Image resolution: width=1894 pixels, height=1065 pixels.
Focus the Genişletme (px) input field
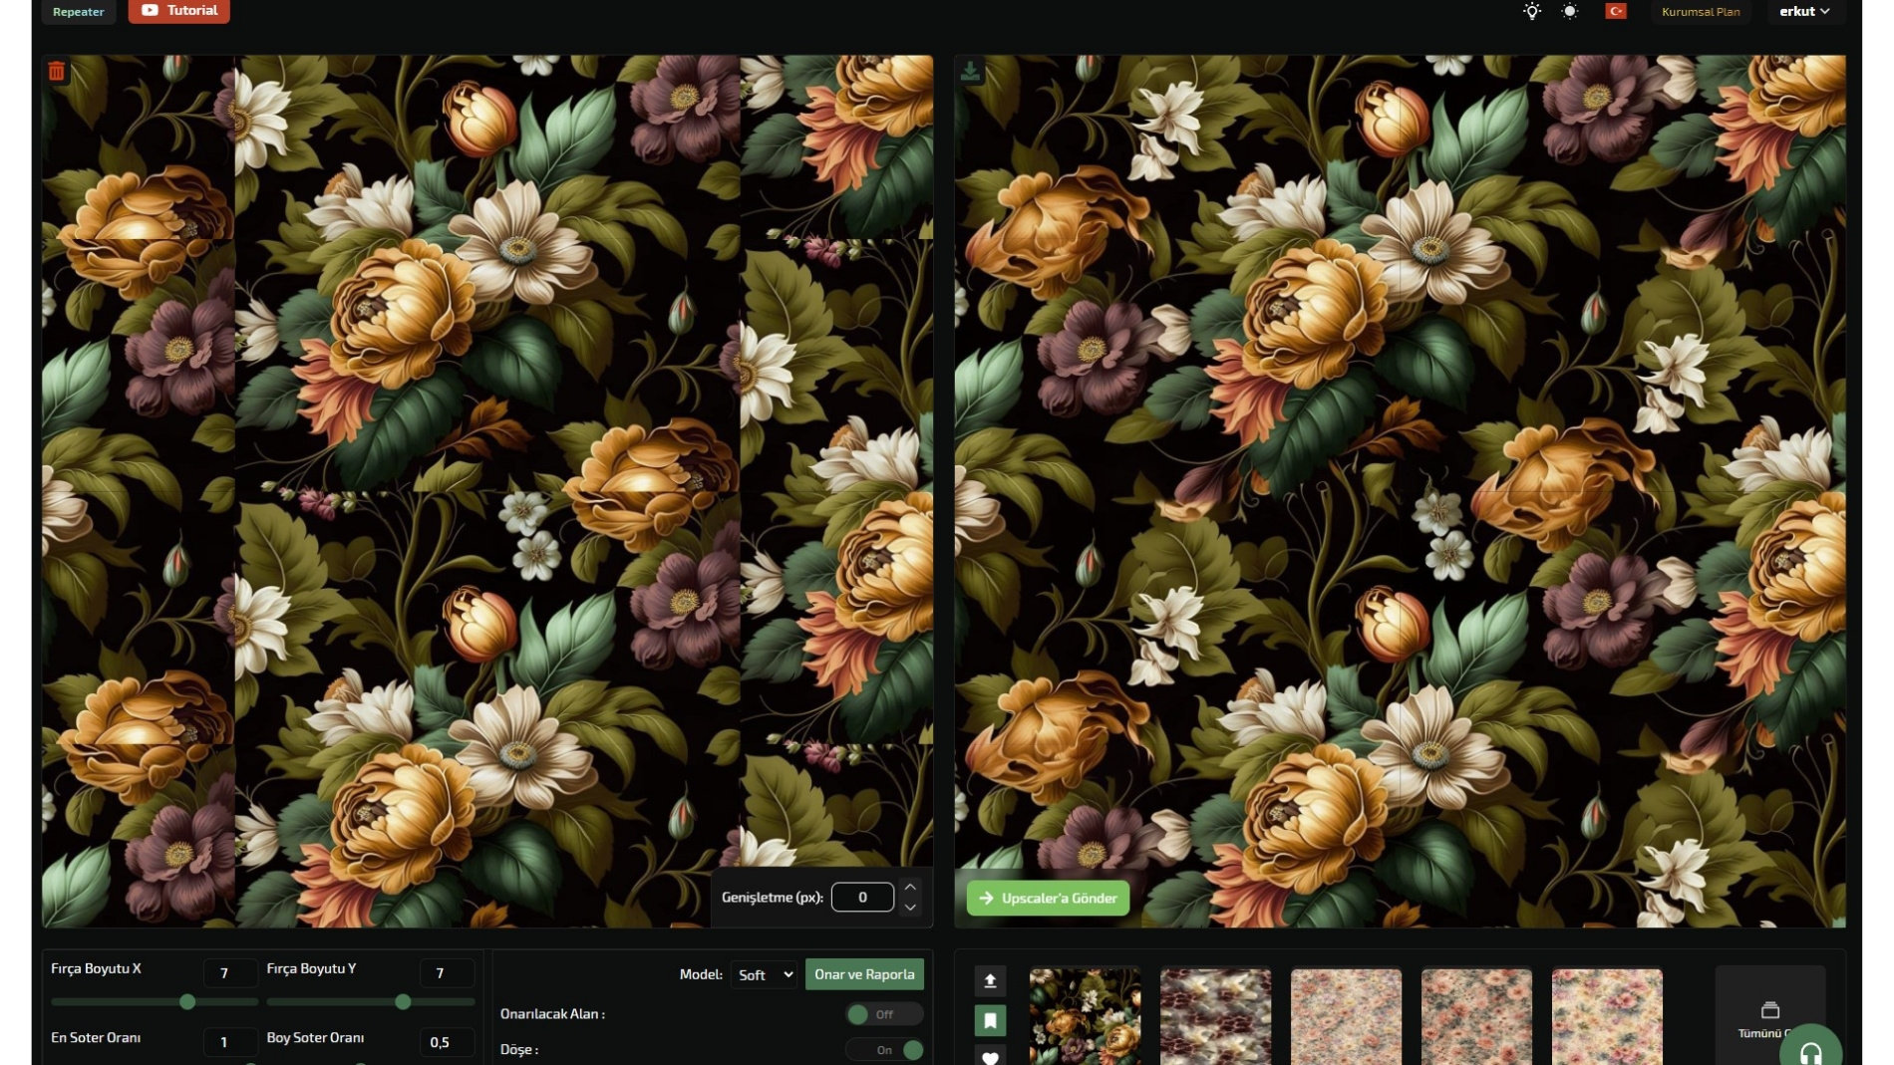(862, 897)
